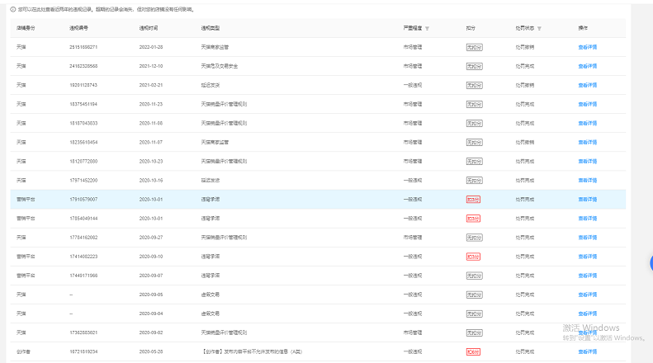Viewport: 653px width, 363px height.
Task: Click the date cell 2020-05-28
Action: 151,351
